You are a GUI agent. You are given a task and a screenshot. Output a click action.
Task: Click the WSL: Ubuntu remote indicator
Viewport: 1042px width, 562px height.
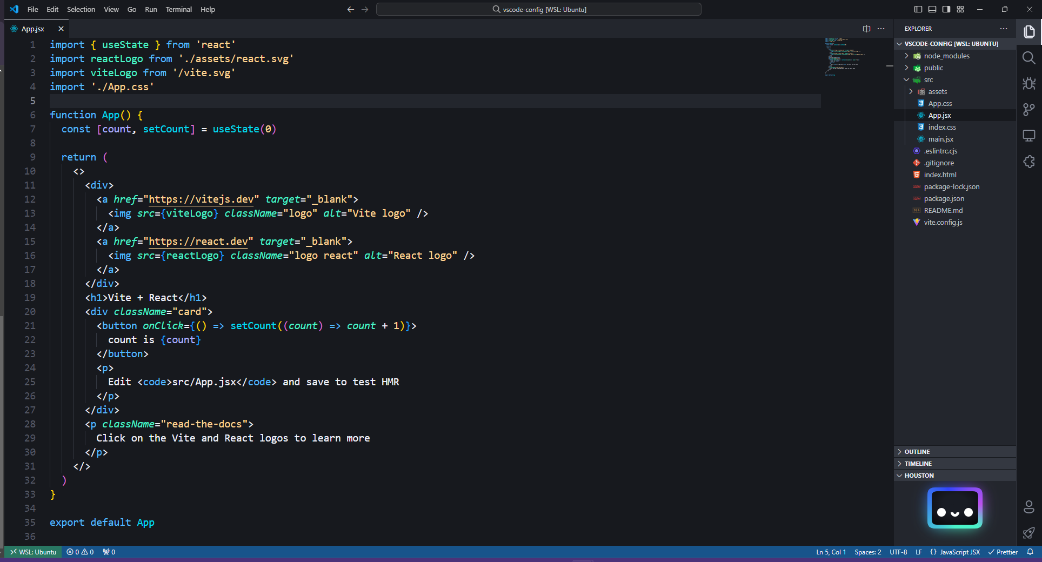click(x=33, y=552)
